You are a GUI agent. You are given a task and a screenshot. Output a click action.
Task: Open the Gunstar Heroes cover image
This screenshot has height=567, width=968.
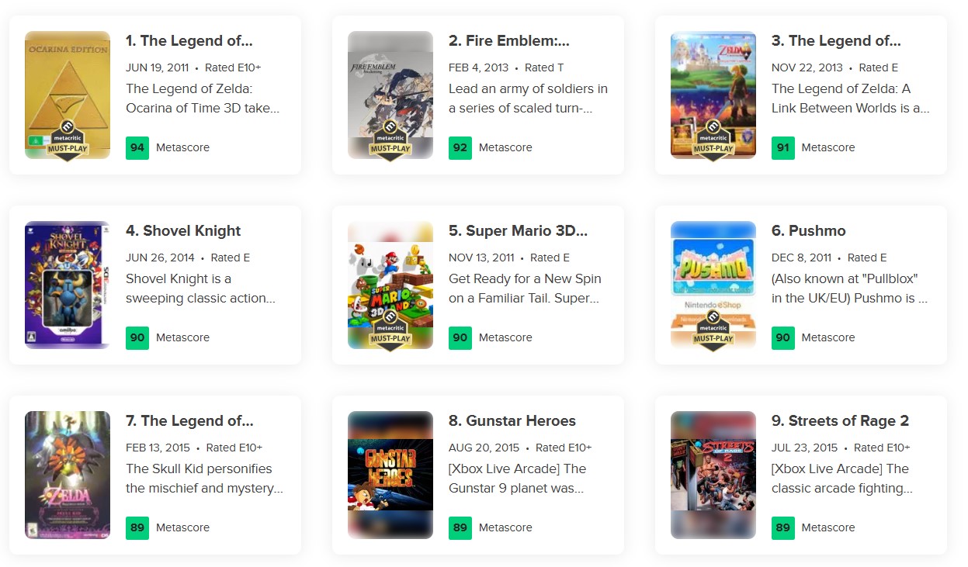390,475
